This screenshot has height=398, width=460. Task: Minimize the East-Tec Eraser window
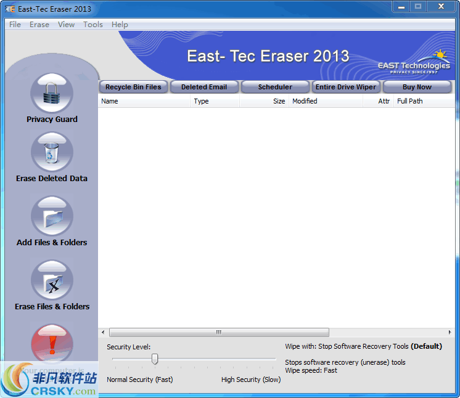(401, 6)
